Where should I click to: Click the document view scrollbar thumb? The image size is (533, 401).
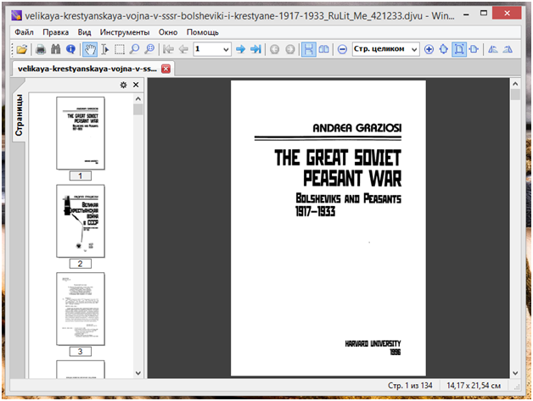(x=515, y=94)
